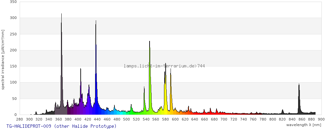The image size is (328, 131).
Task: Click the 400 wavelength tick label
Action: pyautogui.click(x=78, y=119)
